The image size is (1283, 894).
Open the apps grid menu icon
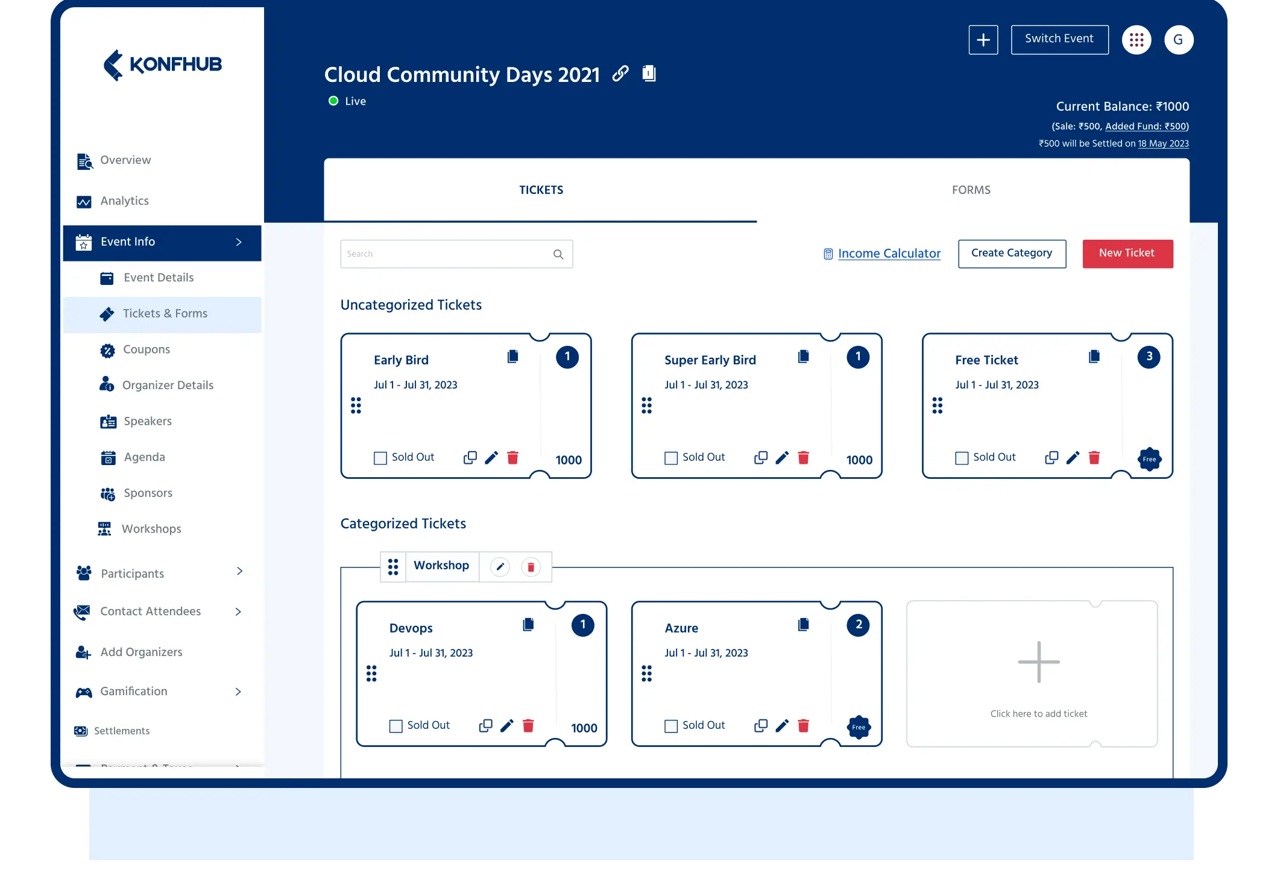(x=1136, y=40)
